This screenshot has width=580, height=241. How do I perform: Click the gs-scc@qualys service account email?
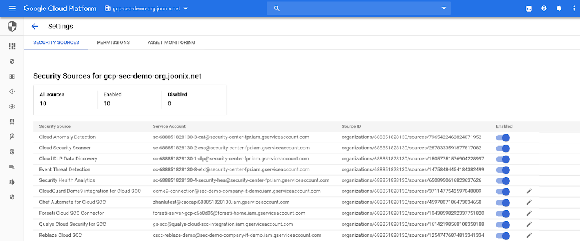(223, 224)
